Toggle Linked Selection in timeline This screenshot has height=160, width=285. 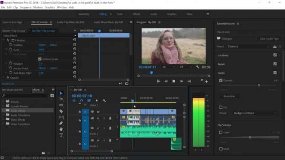pos(89,100)
